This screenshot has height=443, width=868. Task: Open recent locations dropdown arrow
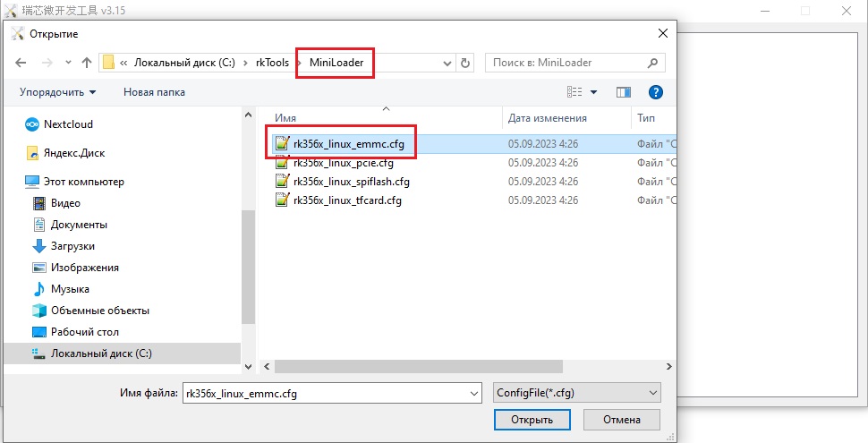tap(68, 63)
